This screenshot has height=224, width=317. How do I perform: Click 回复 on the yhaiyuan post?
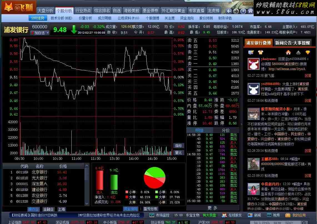click(x=308, y=76)
